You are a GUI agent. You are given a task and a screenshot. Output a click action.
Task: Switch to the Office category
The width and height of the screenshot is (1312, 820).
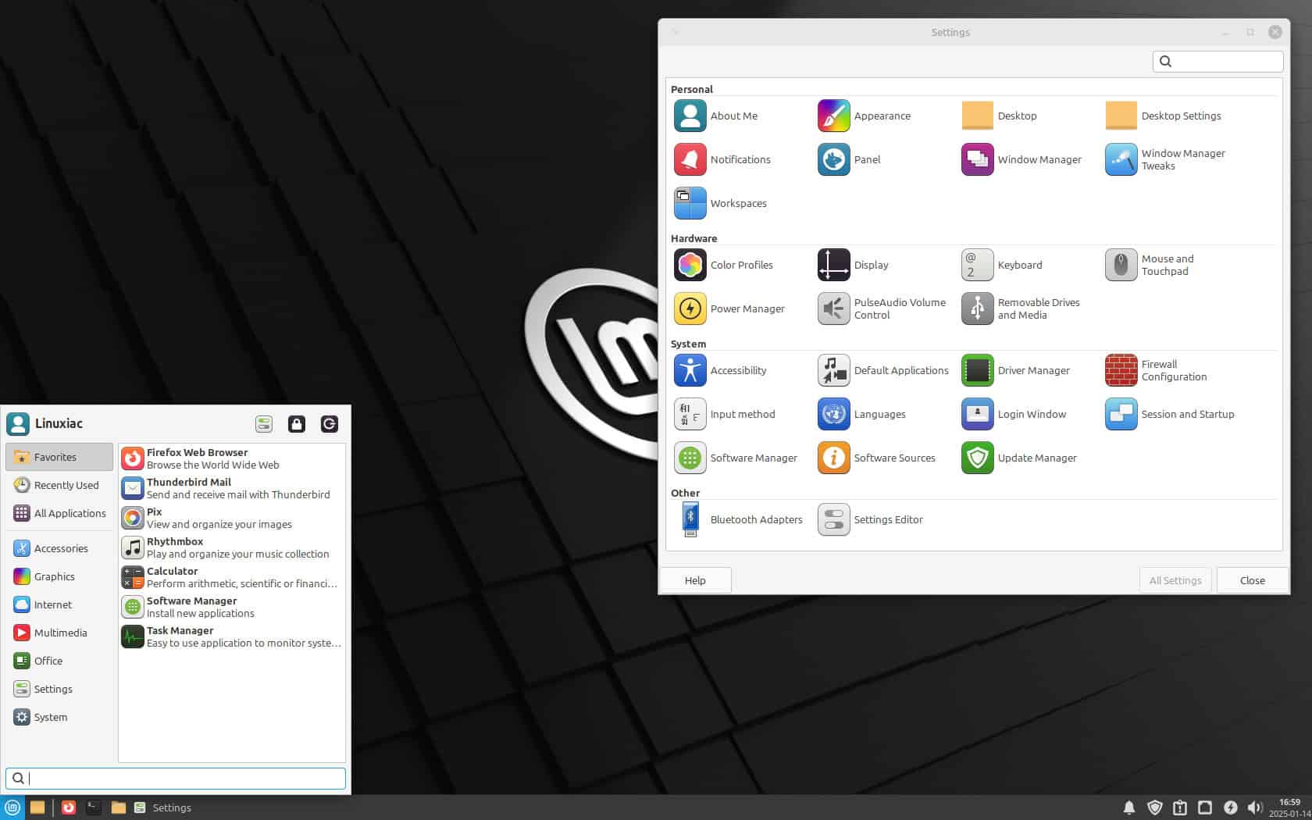pyautogui.click(x=48, y=660)
